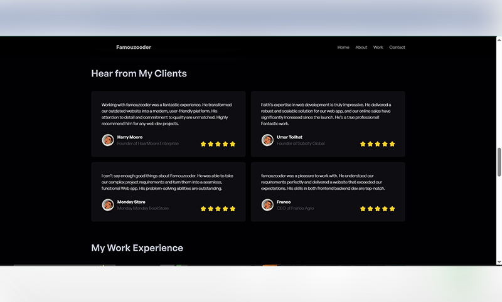Viewport: 502px width, 302px height.
Task: Click the Hear from My Clients heading
Action: click(x=139, y=73)
